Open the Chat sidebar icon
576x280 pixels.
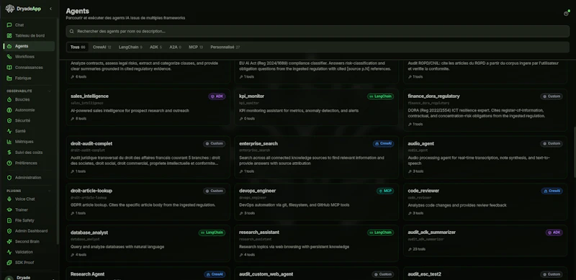(x=9, y=25)
